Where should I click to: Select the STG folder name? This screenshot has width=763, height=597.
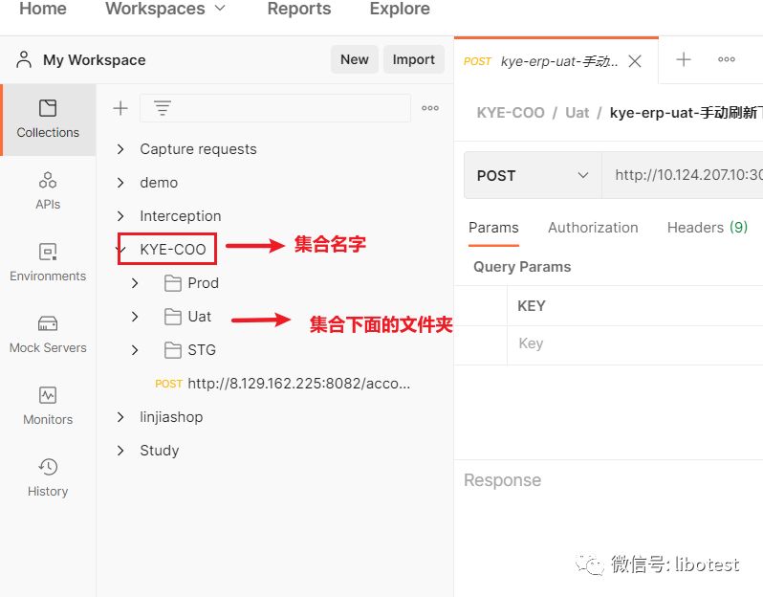pos(202,350)
